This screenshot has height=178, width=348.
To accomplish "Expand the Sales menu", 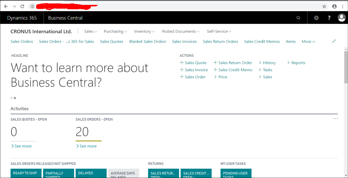I will click(x=91, y=31).
